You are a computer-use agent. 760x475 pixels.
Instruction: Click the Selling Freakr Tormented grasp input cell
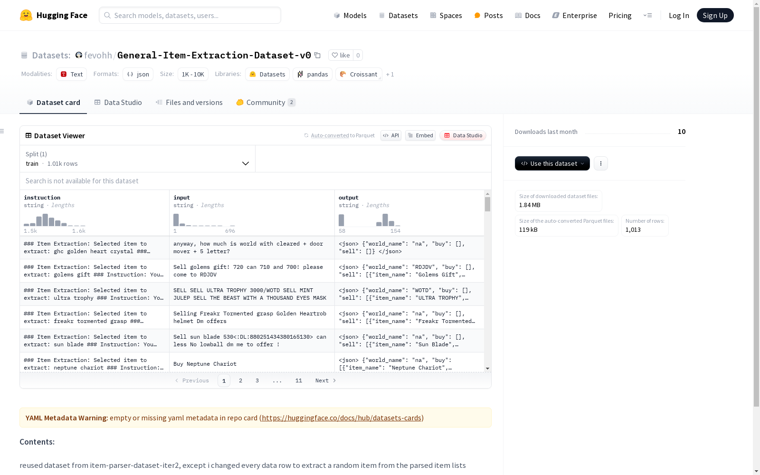pos(252,317)
